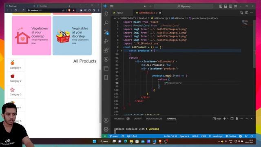Viewport: 261px width, 147px height.
Task: Open the Extensions view
Action: coord(106,50)
